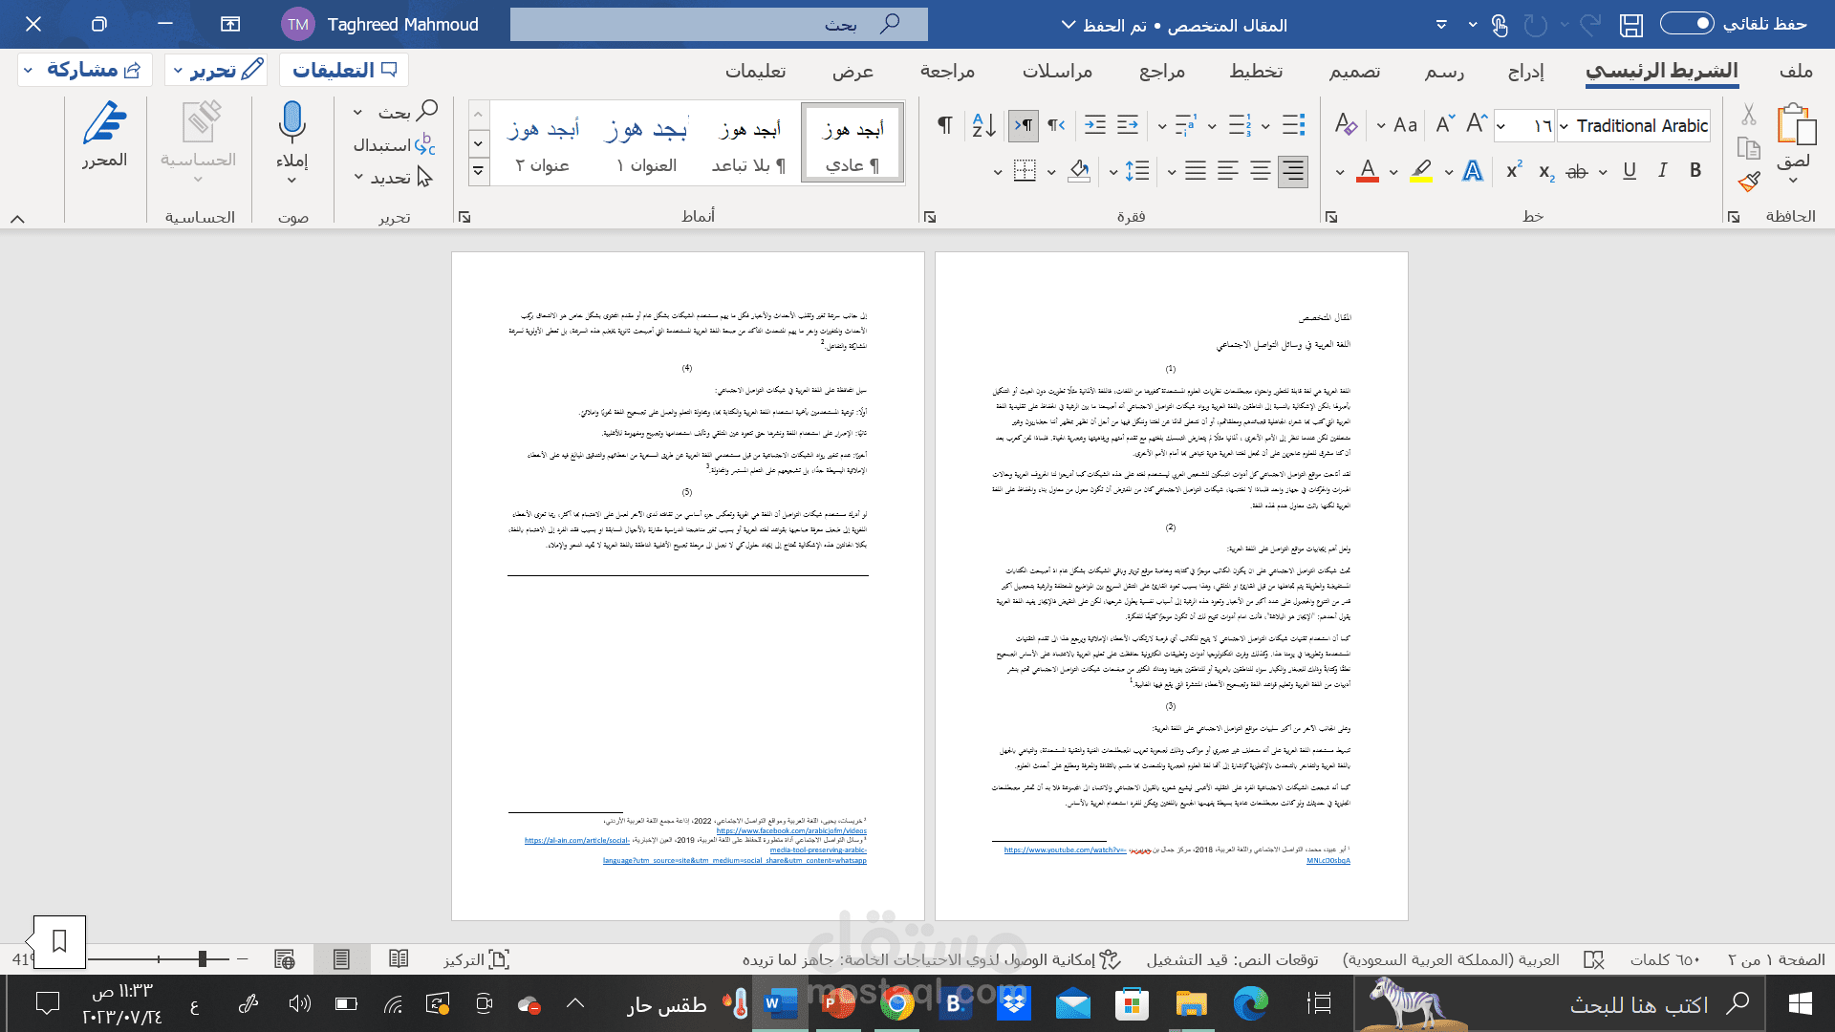This screenshot has height=1032, width=1835.
Task: Click the title bar search box
Action: click(719, 25)
